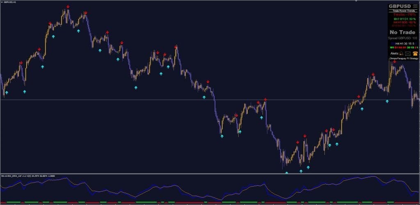Screen dimensions: 420x205
Task: Click the Alerts bell icon
Action: [x=402, y=54]
